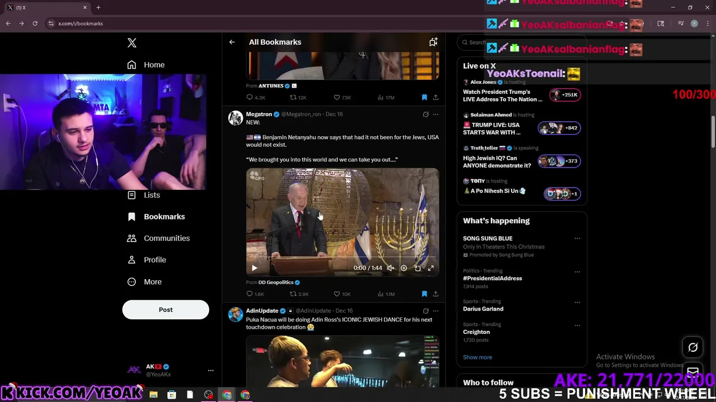Open the X logo home link
The width and height of the screenshot is (716, 402).
(131, 42)
